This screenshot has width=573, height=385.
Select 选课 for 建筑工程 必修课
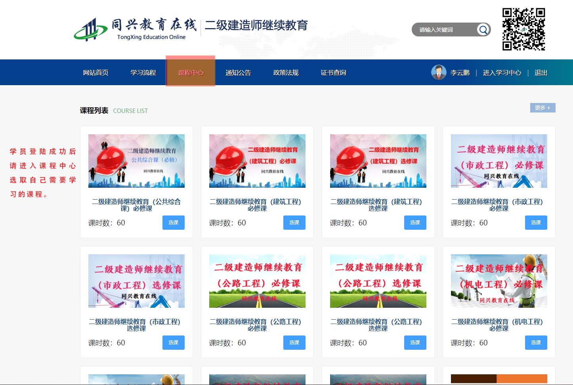(x=294, y=223)
